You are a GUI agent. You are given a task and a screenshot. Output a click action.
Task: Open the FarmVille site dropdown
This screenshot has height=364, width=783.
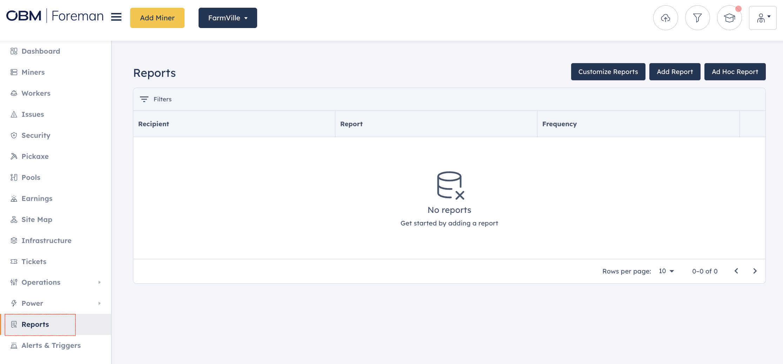[228, 18]
